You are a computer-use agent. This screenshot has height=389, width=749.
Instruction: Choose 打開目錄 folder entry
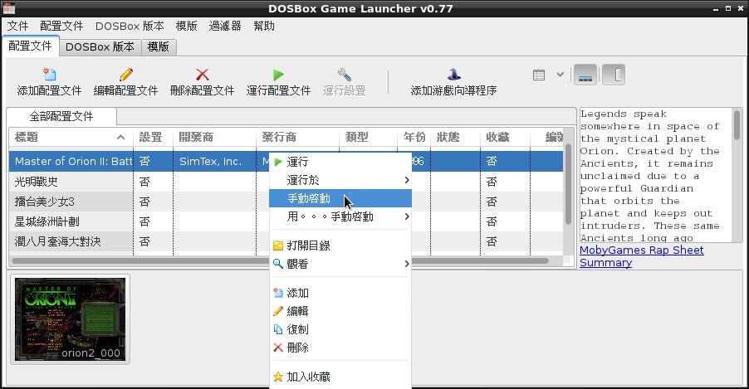coord(340,246)
